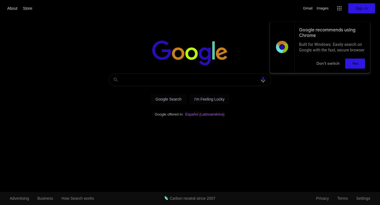Click 'Google recommends using Chrome' heading
This screenshot has height=205, width=380.
coord(327,32)
